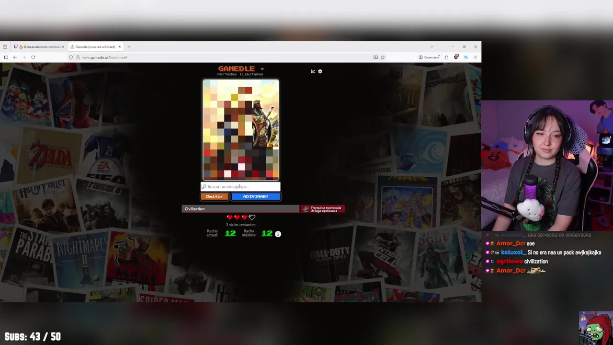Click the 7TV extension icon
613x345 pixels.
(465, 57)
